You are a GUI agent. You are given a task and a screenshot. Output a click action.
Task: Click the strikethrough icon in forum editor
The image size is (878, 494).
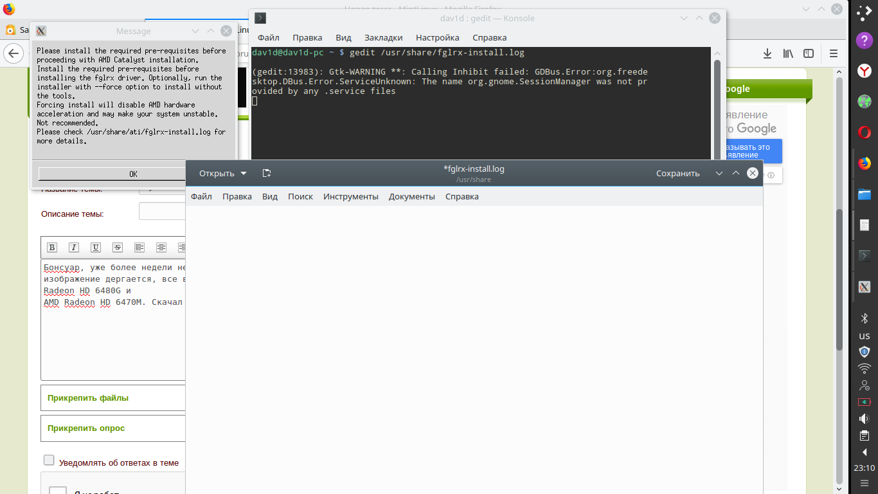coord(118,248)
